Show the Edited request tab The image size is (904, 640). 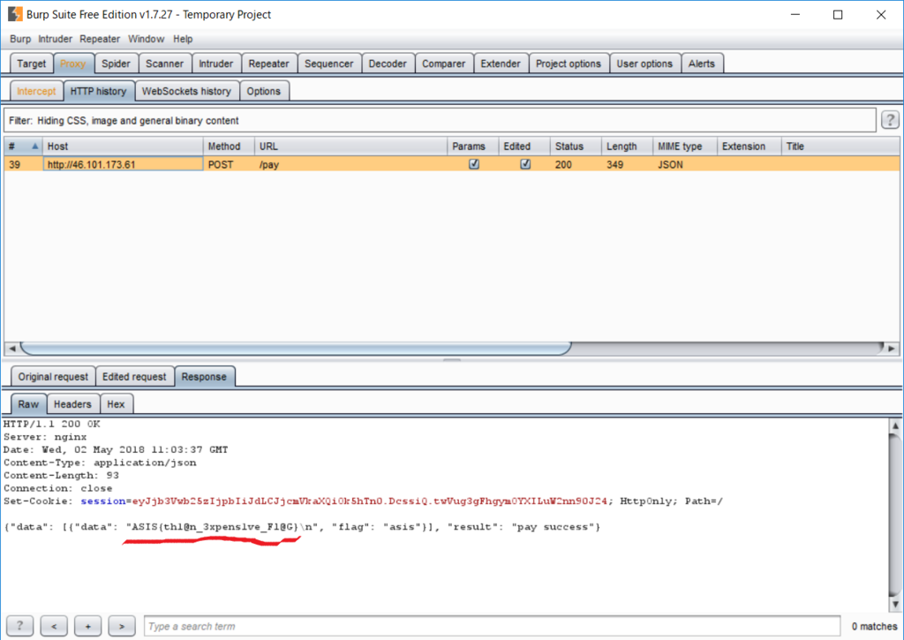(x=134, y=377)
